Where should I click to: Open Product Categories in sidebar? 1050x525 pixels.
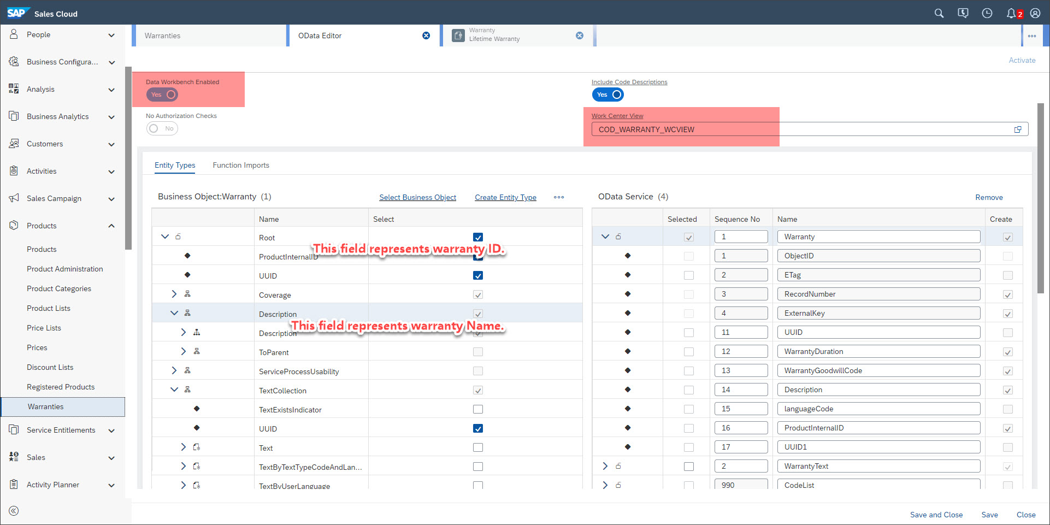click(x=59, y=288)
